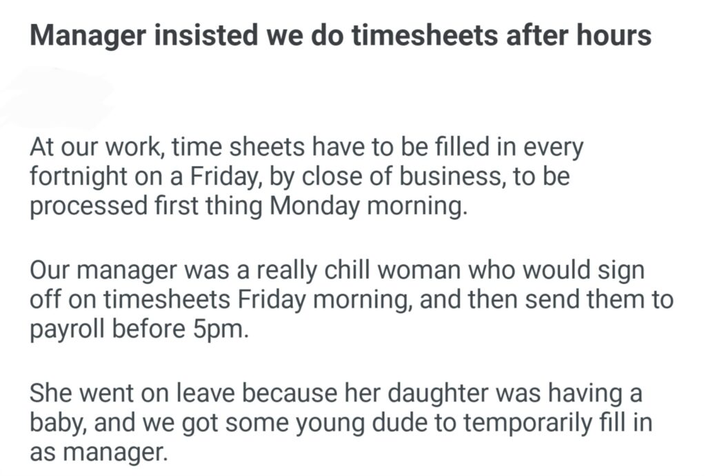Screen dimensions: 706x476
Task: Click "after hours" in the heading
Action: click(x=574, y=35)
